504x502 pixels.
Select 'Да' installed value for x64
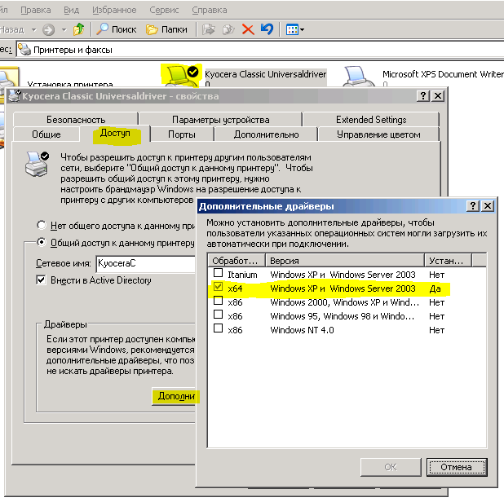coord(435,288)
